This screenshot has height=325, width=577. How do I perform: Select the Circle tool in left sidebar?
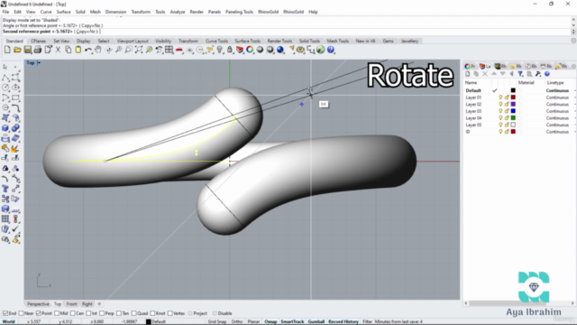click(x=5, y=88)
